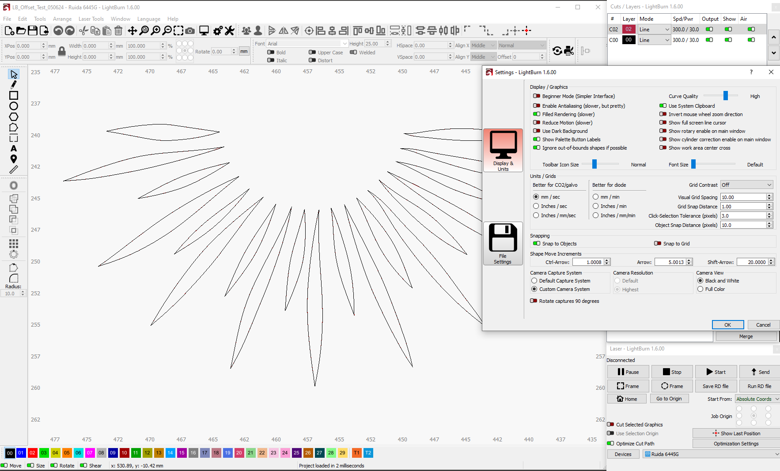Click the Go to Origin button

pyautogui.click(x=669, y=399)
